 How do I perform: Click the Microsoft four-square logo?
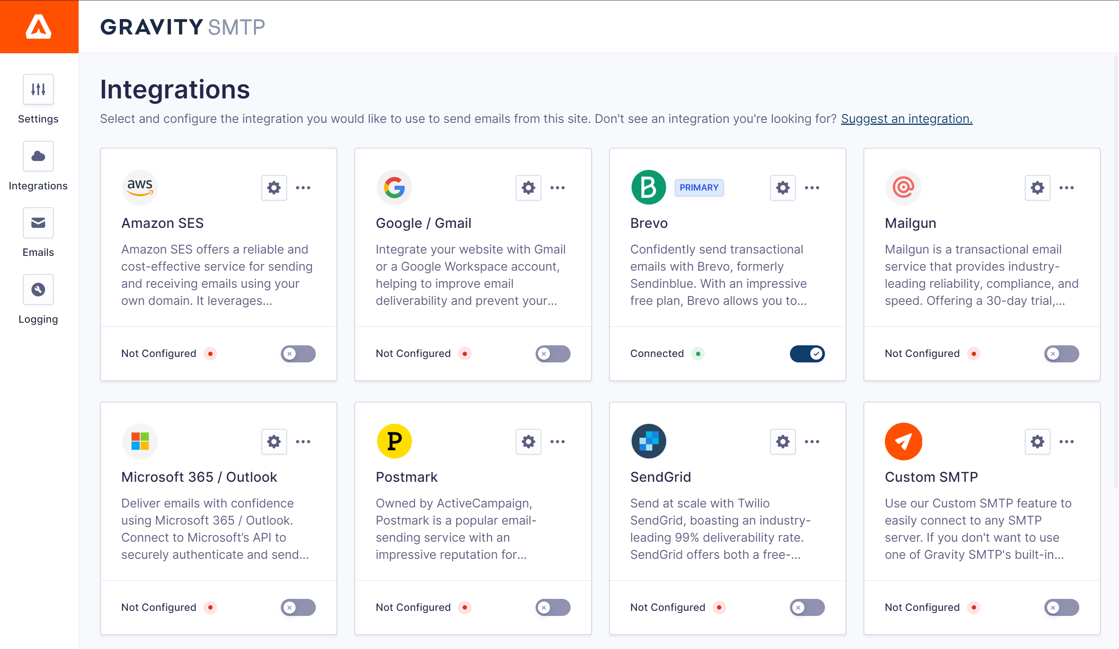[140, 441]
